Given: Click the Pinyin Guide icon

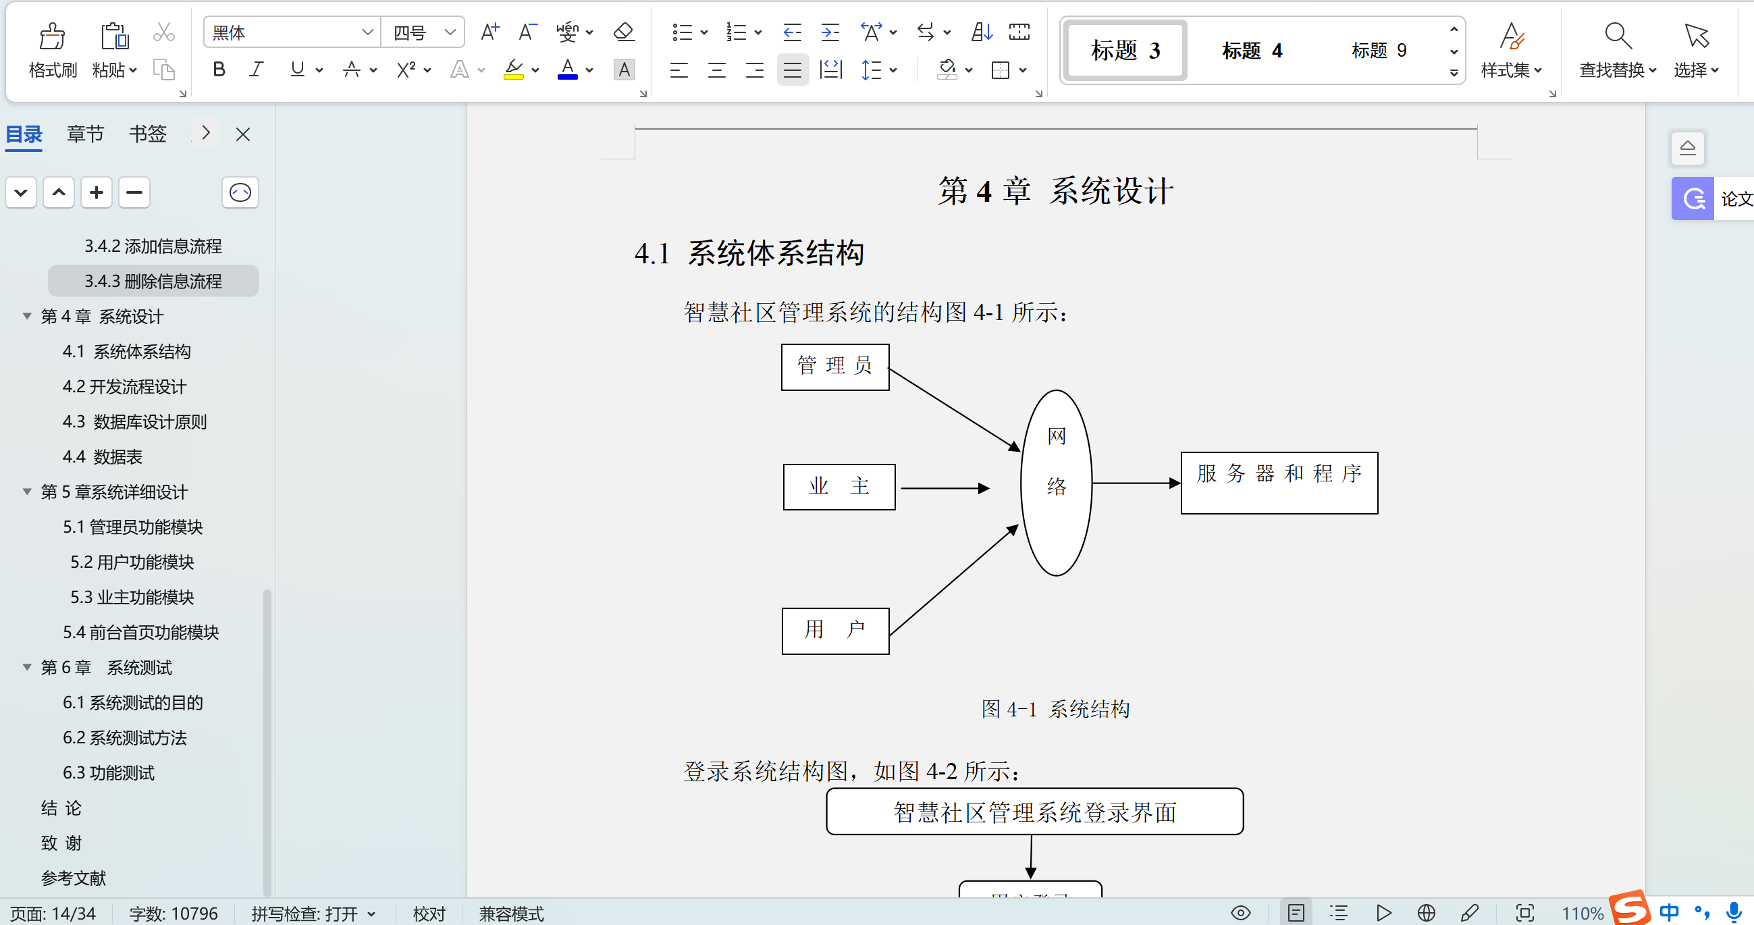Looking at the screenshot, I should [569, 31].
